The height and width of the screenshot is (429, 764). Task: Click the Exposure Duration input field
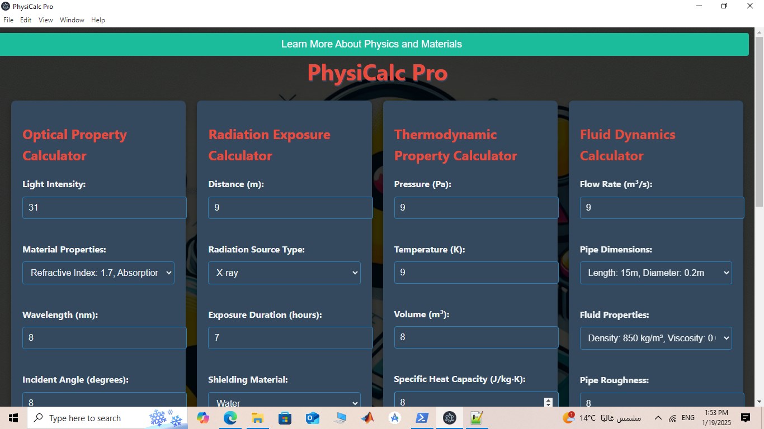tap(290, 338)
